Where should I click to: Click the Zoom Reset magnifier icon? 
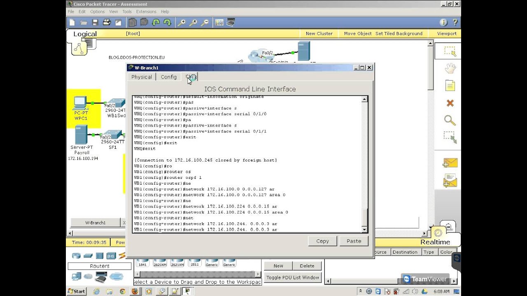(x=193, y=23)
